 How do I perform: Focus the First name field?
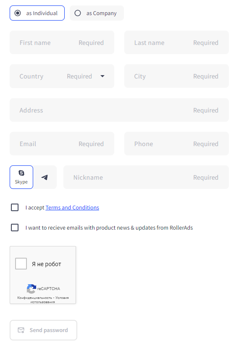(62, 42)
